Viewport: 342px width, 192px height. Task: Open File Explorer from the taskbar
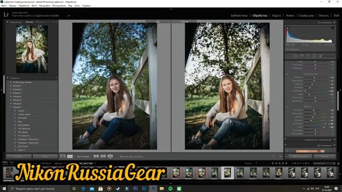pos(161,188)
